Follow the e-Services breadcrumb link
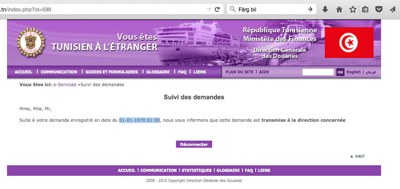The width and height of the screenshot is (400, 189). click(x=65, y=84)
